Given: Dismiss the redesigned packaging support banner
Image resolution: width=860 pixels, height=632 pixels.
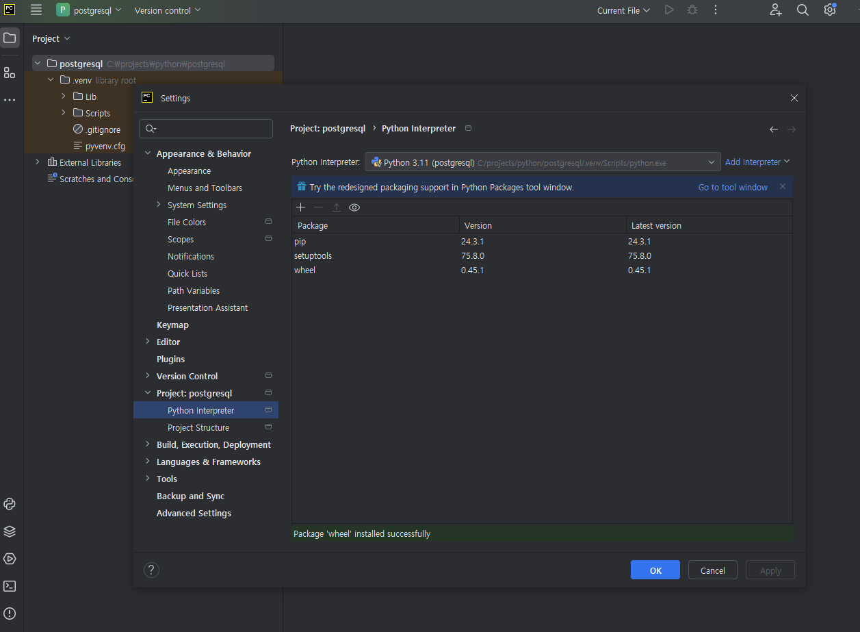Looking at the screenshot, I should pyautogui.click(x=783, y=186).
